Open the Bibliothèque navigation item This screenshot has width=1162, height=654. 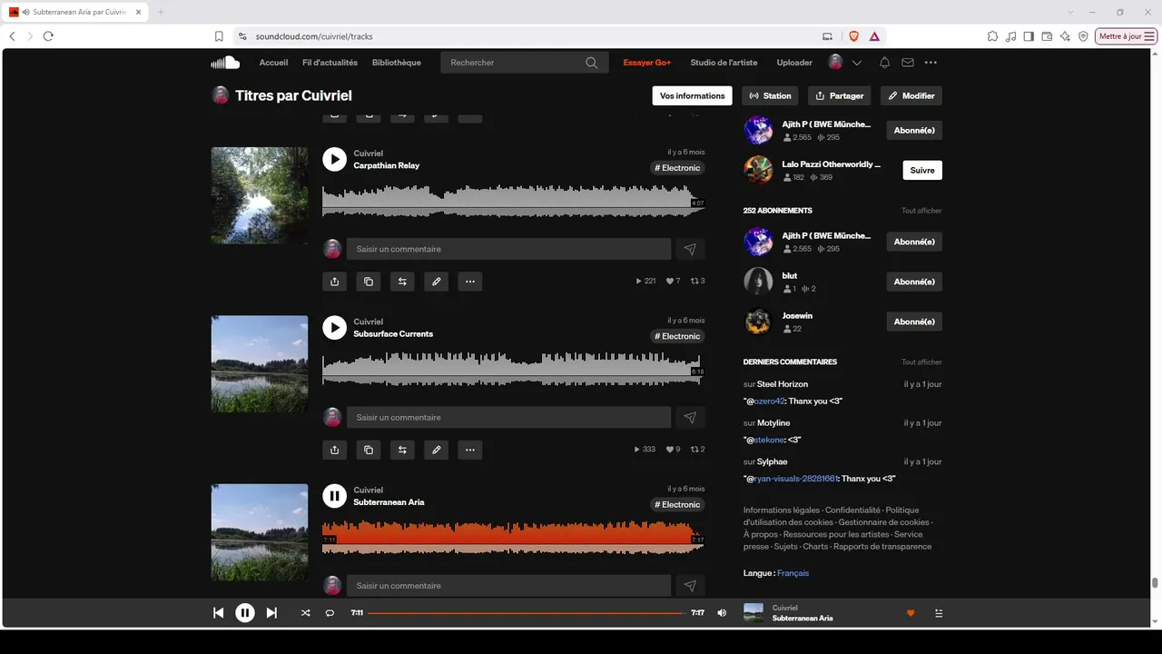click(396, 63)
